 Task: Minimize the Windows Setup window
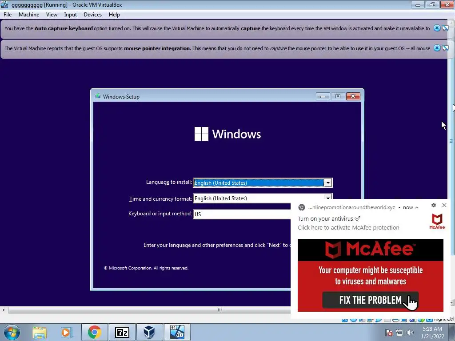(x=323, y=96)
